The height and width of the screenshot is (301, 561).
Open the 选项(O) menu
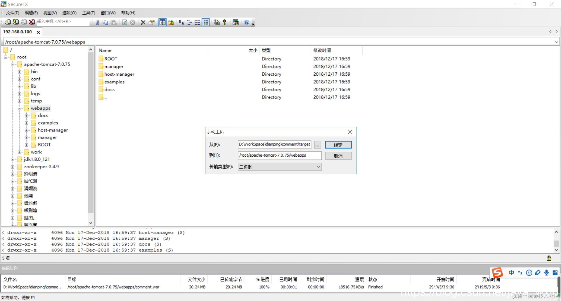pyautogui.click(x=69, y=13)
